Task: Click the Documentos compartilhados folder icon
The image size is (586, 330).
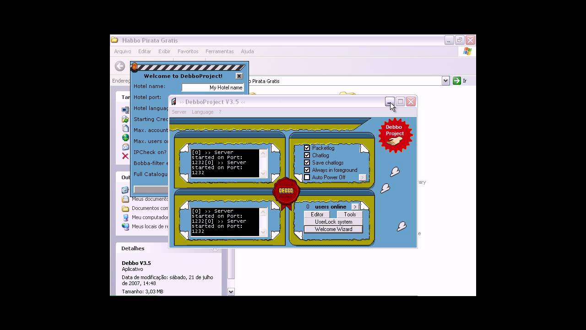Action: pos(125,208)
